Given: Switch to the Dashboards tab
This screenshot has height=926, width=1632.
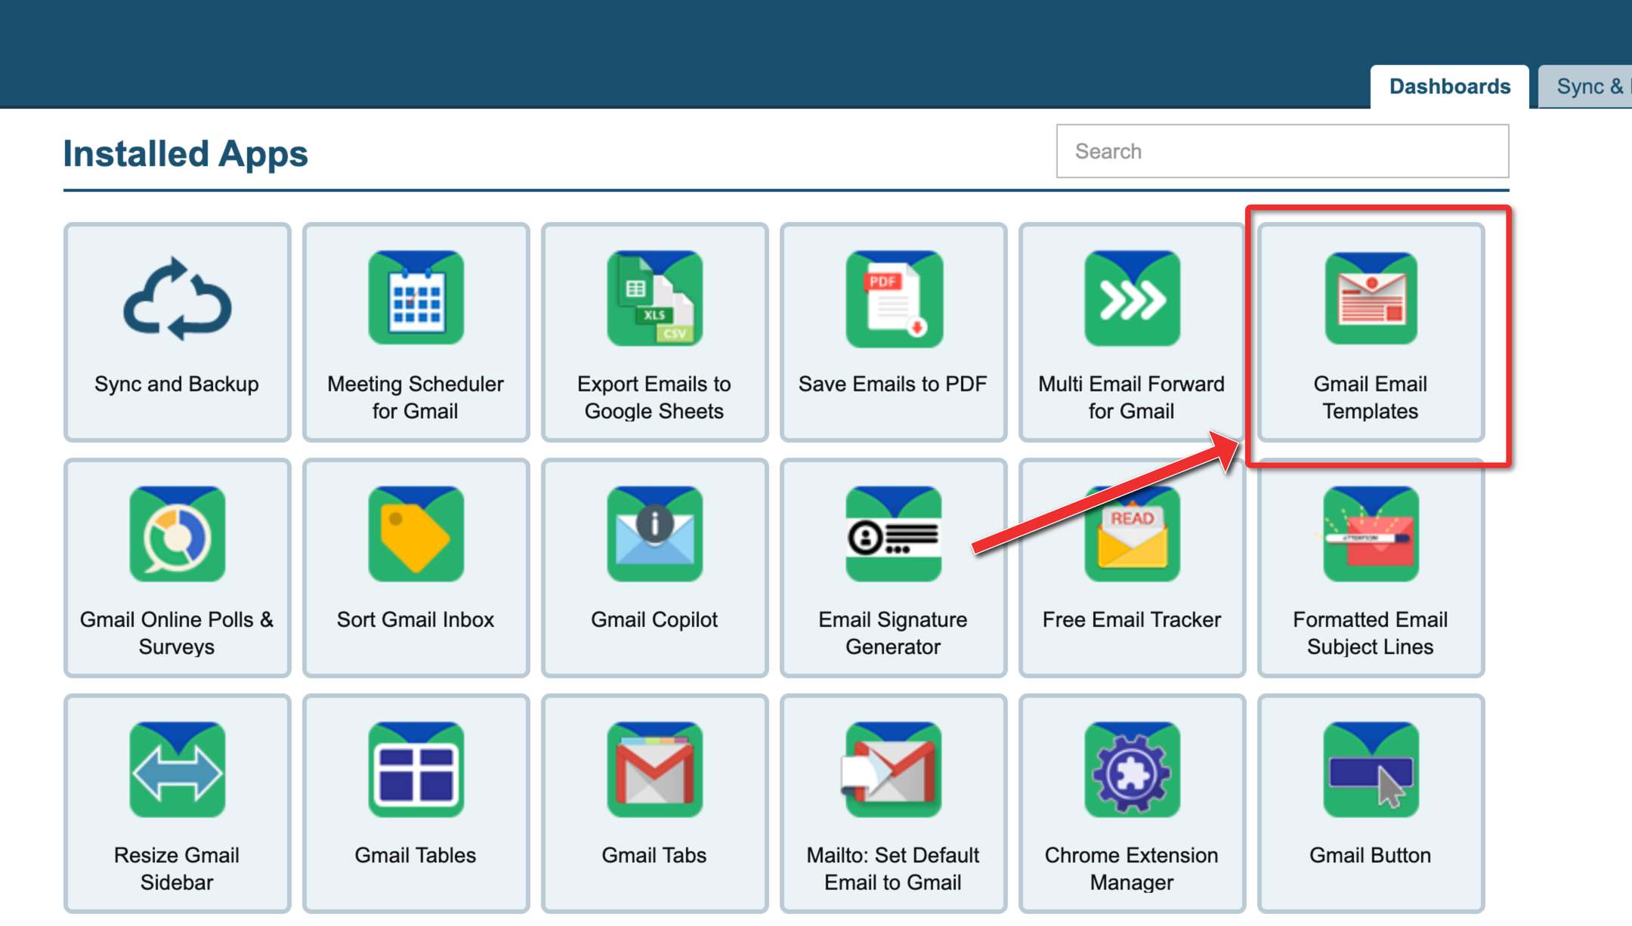Looking at the screenshot, I should pos(1450,87).
